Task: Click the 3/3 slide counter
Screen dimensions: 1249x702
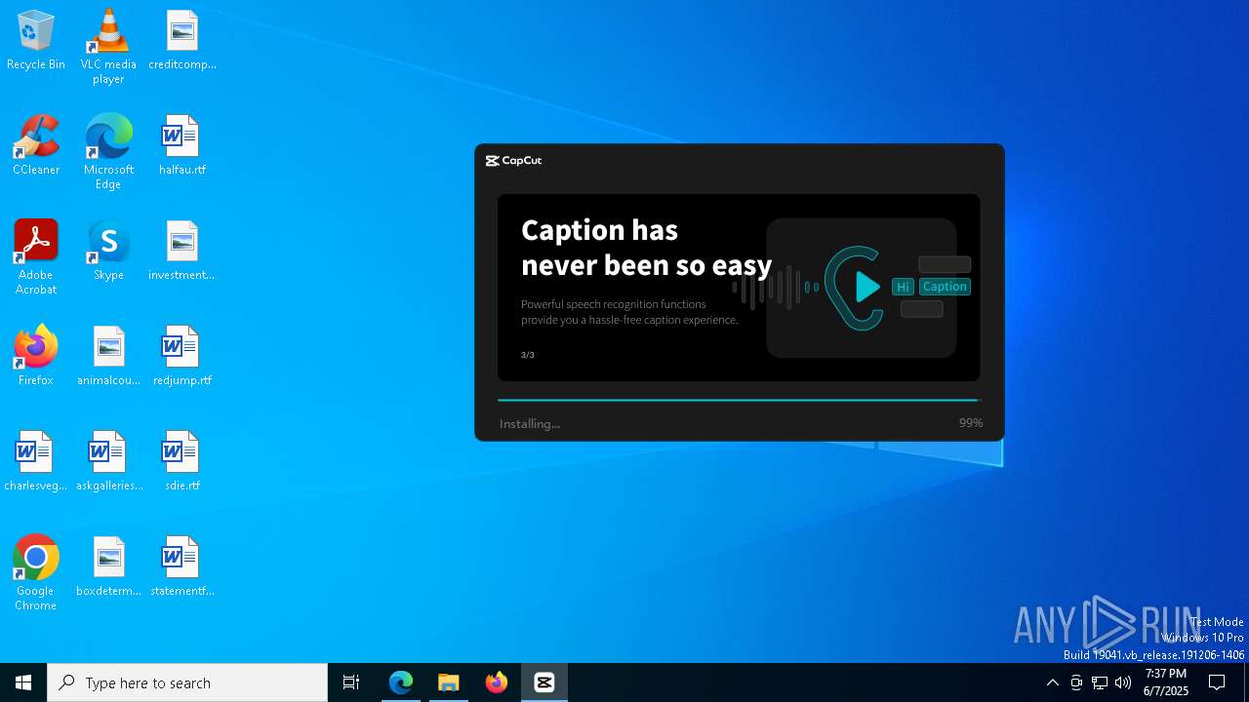Action: (x=528, y=355)
